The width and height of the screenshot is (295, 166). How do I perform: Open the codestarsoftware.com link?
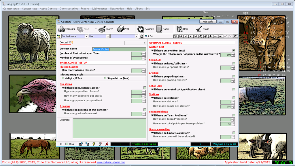coord(111,162)
